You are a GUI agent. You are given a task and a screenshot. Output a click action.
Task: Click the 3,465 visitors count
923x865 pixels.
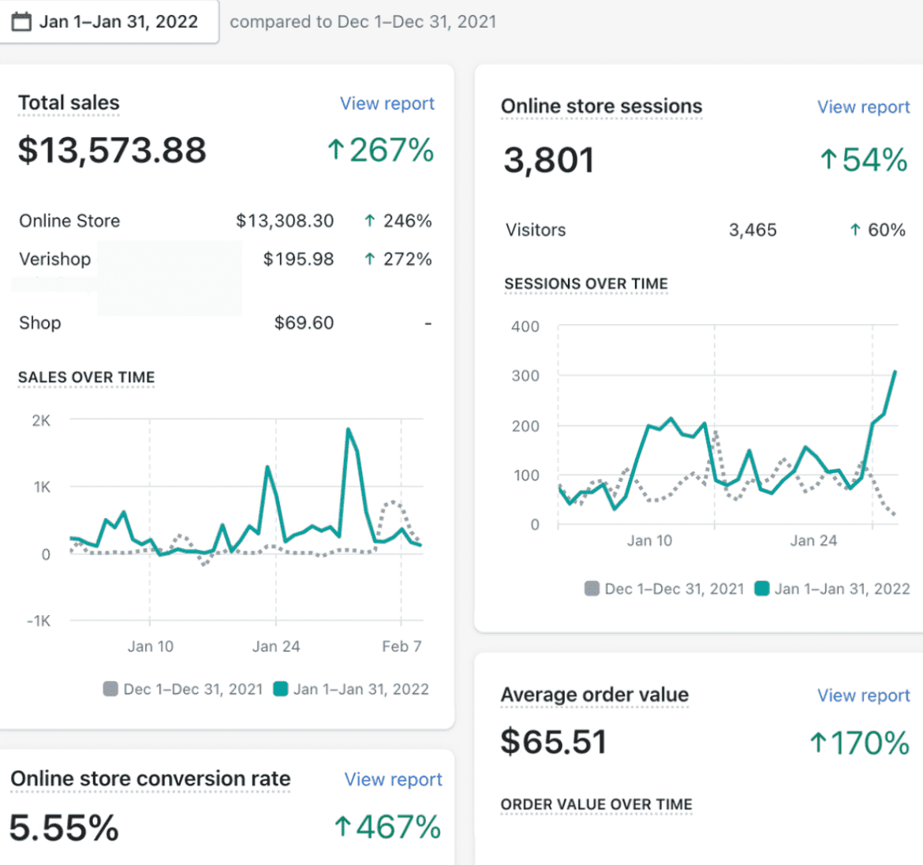pyautogui.click(x=753, y=230)
